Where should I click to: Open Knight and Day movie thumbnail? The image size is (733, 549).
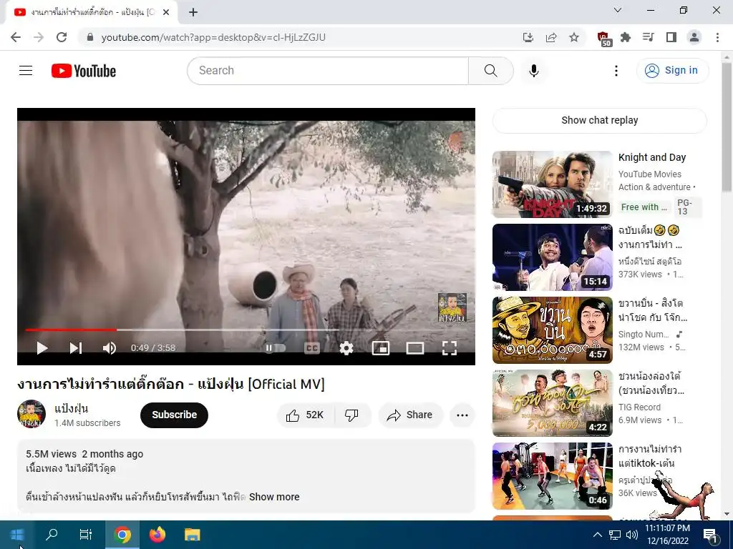pos(552,184)
